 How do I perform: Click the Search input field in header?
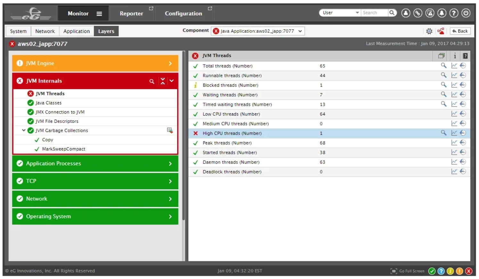pos(374,13)
